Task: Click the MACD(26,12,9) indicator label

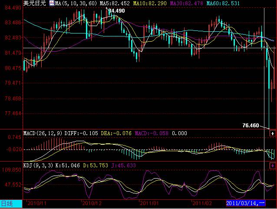Action: 43,133
